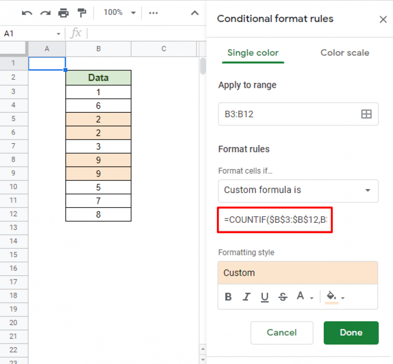Click the COUNTIF custom formula input field
393x364 pixels.
275,219
